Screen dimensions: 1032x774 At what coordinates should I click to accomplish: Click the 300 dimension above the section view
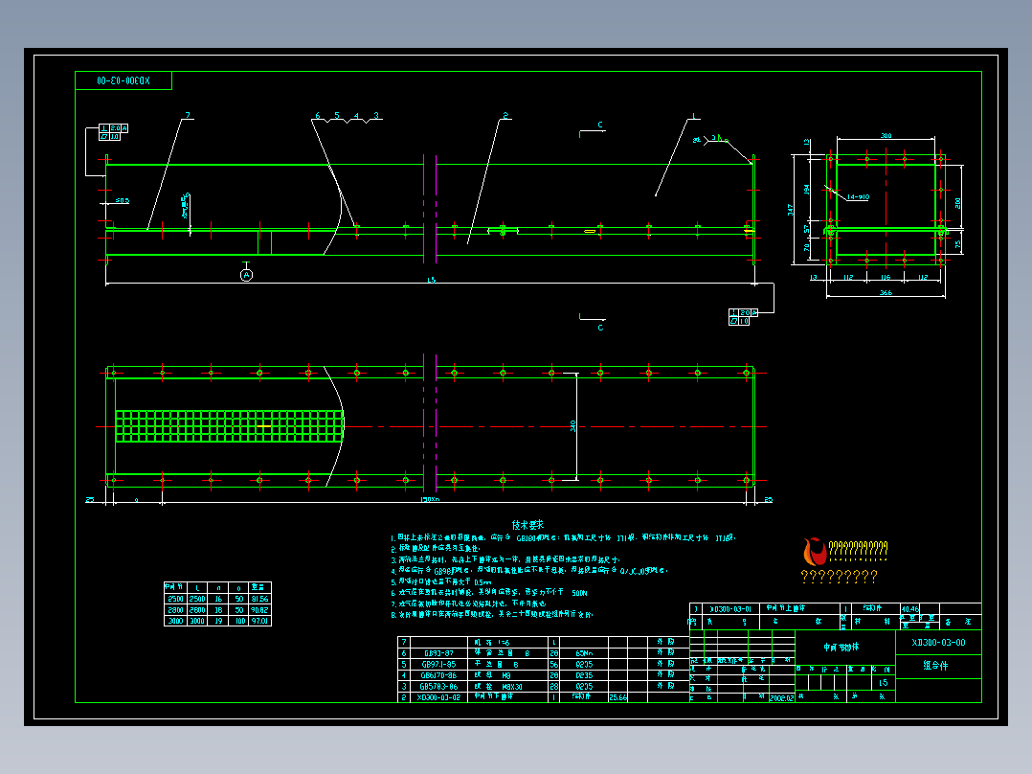point(886,136)
